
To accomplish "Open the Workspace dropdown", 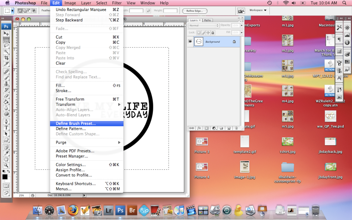I will pos(258,10).
